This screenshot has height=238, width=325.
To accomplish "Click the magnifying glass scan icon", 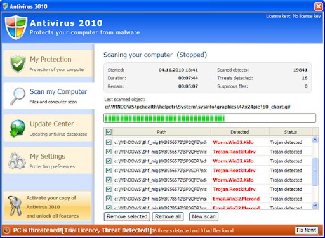I will click(18, 96).
